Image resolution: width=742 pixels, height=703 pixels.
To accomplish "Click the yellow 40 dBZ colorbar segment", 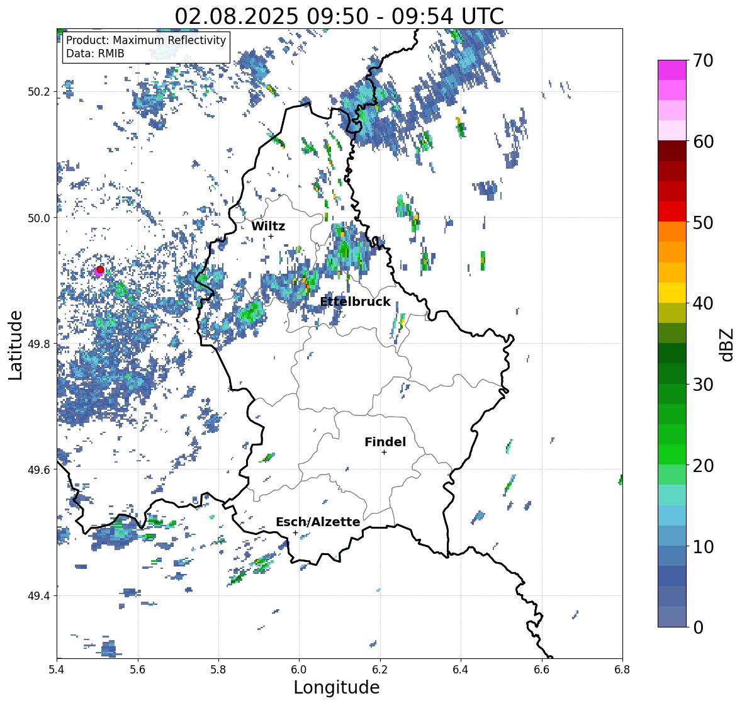I will (x=672, y=293).
